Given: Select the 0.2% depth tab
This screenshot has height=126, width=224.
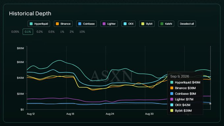Looking at the screenshot, I should 40,32.
